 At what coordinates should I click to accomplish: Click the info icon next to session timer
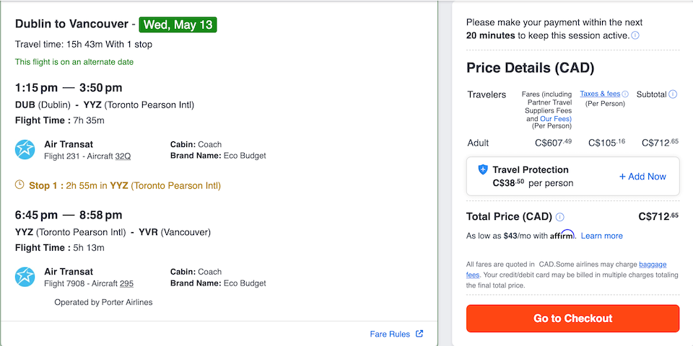635,35
